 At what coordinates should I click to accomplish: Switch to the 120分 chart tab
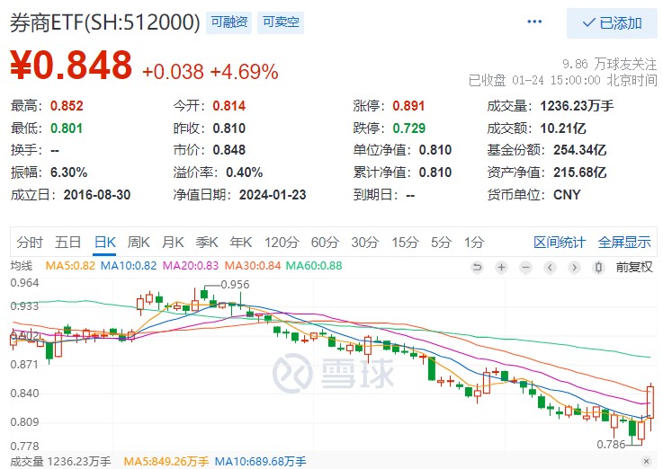tap(282, 243)
